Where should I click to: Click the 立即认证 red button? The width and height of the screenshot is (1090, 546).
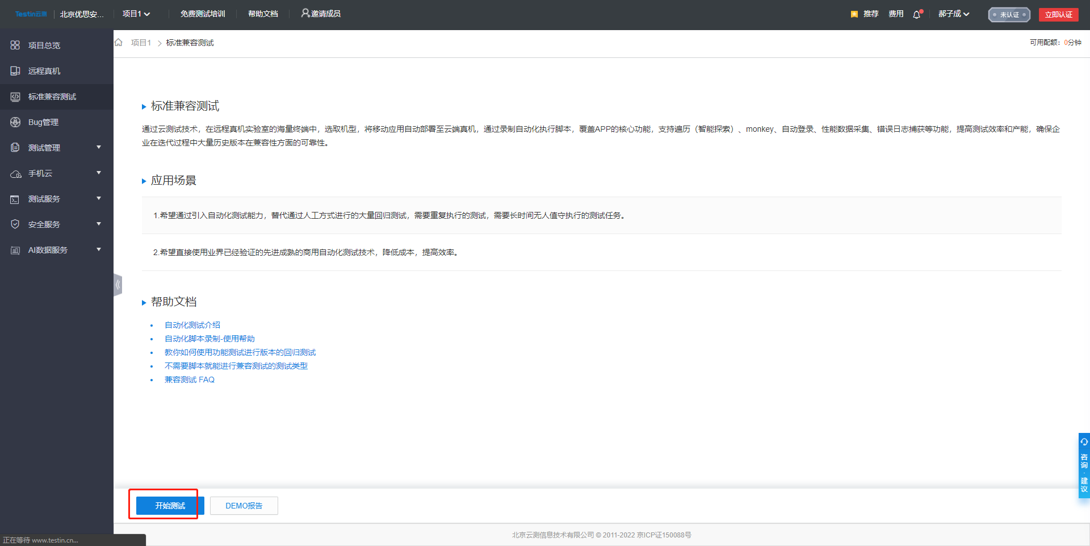1059,15
